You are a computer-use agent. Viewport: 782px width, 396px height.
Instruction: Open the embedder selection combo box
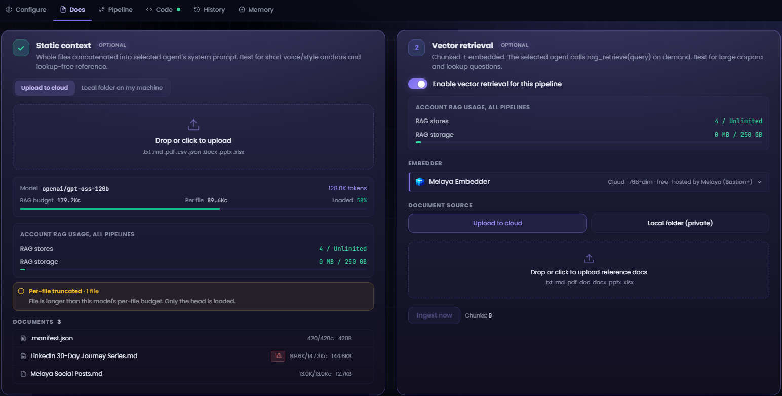[589, 182]
